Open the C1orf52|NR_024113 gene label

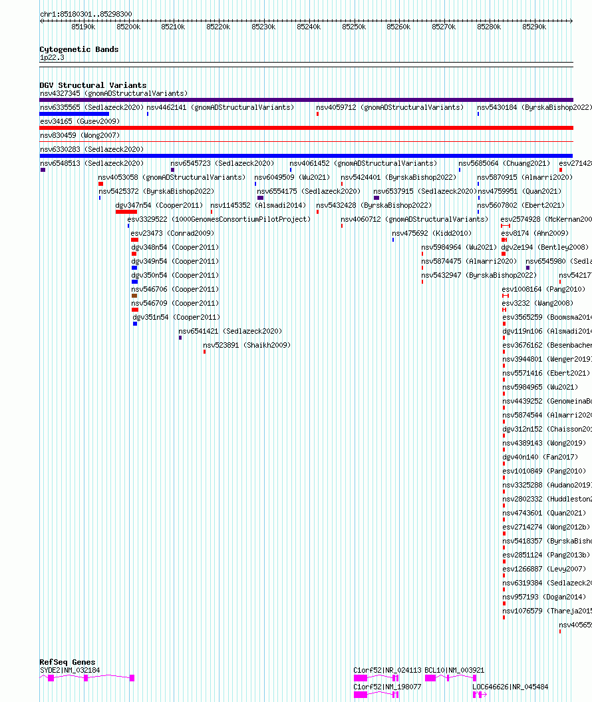[x=387, y=670]
